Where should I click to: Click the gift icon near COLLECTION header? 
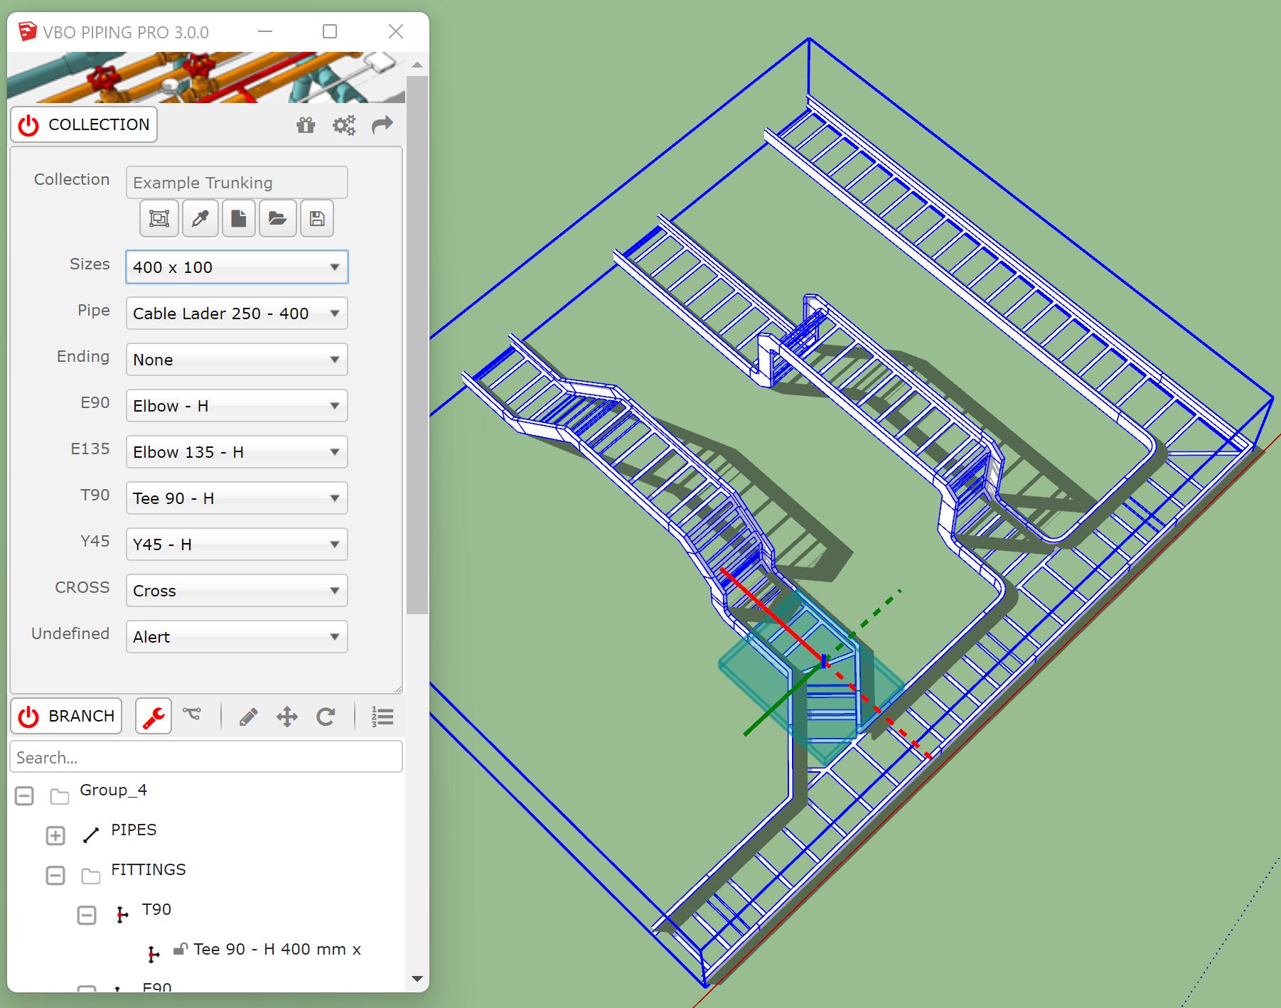click(305, 124)
